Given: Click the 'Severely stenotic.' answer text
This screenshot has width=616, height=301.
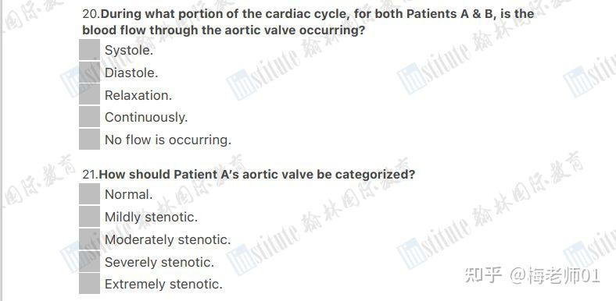Looking at the screenshot, I should [x=159, y=262].
